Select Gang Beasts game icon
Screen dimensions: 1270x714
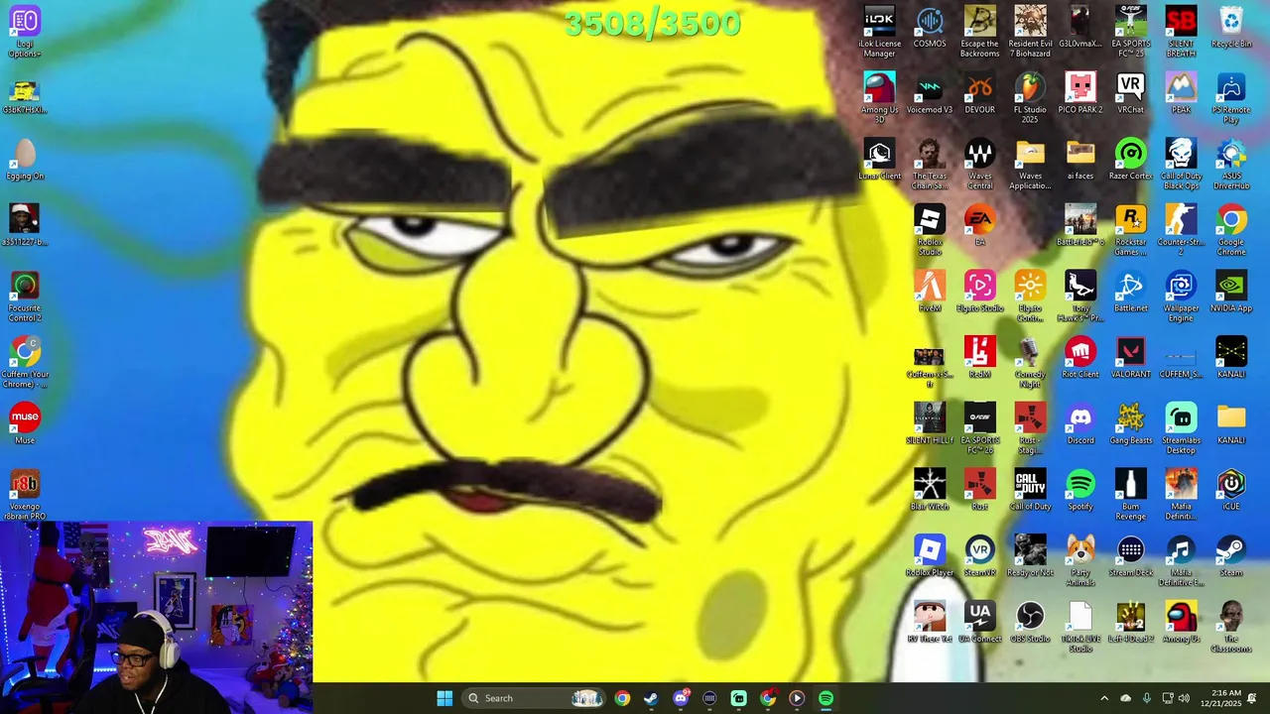(1130, 423)
